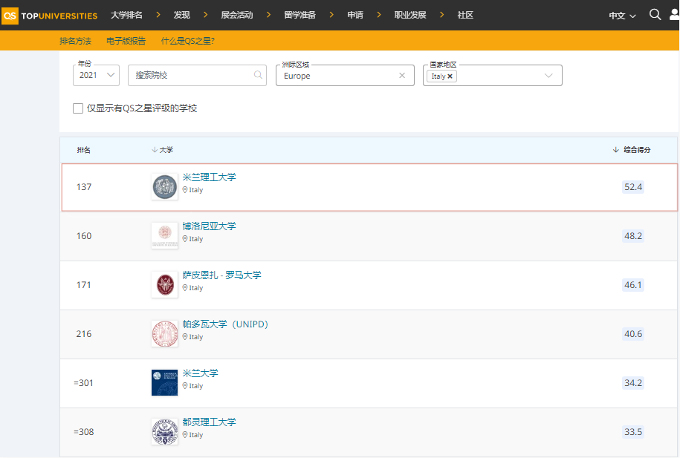This screenshot has width=680, height=458.
Task: Click the location pin icon beside 米兰理工大学
Action: (184, 189)
